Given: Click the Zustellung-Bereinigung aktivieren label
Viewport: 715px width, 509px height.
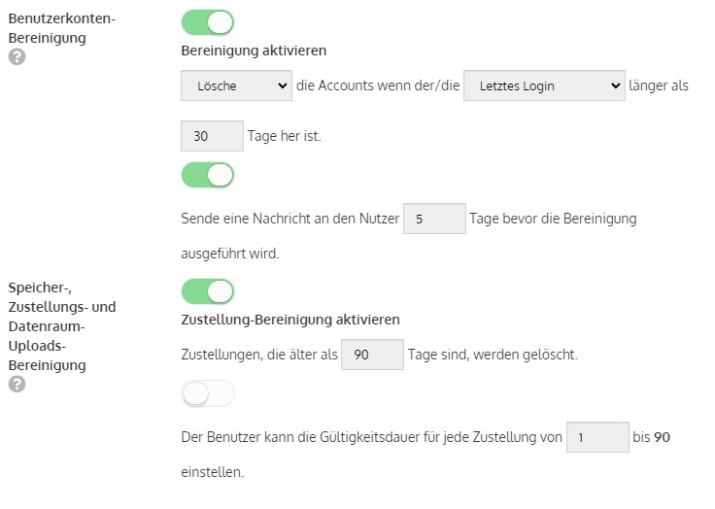Looking at the screenshot, I should 290,320.
